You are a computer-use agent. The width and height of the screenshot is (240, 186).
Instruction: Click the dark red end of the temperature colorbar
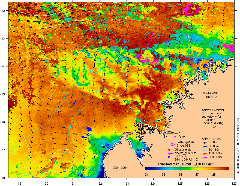click(x=228, y=169)
